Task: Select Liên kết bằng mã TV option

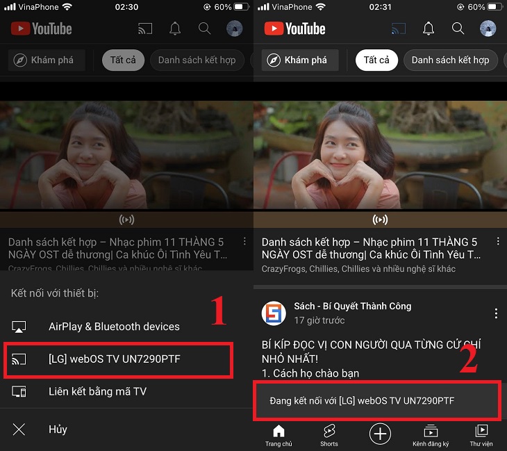Action: (97, 392)
